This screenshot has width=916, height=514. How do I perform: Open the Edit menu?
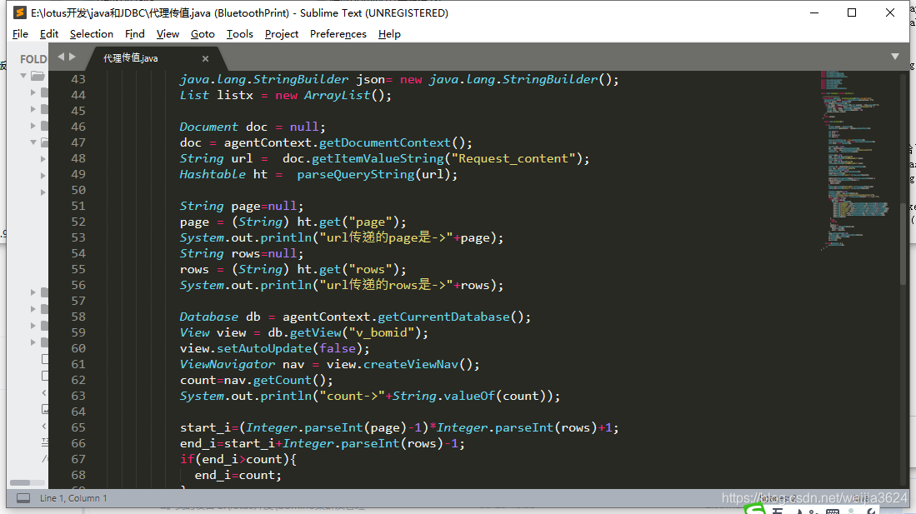click(x=49, y=34)
